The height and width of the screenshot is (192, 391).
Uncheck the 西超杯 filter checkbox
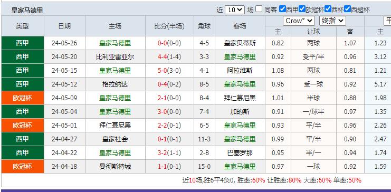[348, 9]
